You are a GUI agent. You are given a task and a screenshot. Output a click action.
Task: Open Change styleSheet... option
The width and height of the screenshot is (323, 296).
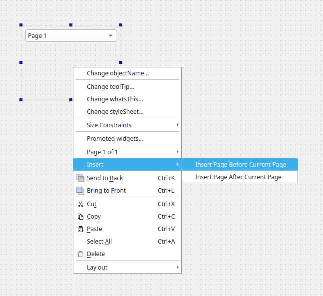coord(115,112)
